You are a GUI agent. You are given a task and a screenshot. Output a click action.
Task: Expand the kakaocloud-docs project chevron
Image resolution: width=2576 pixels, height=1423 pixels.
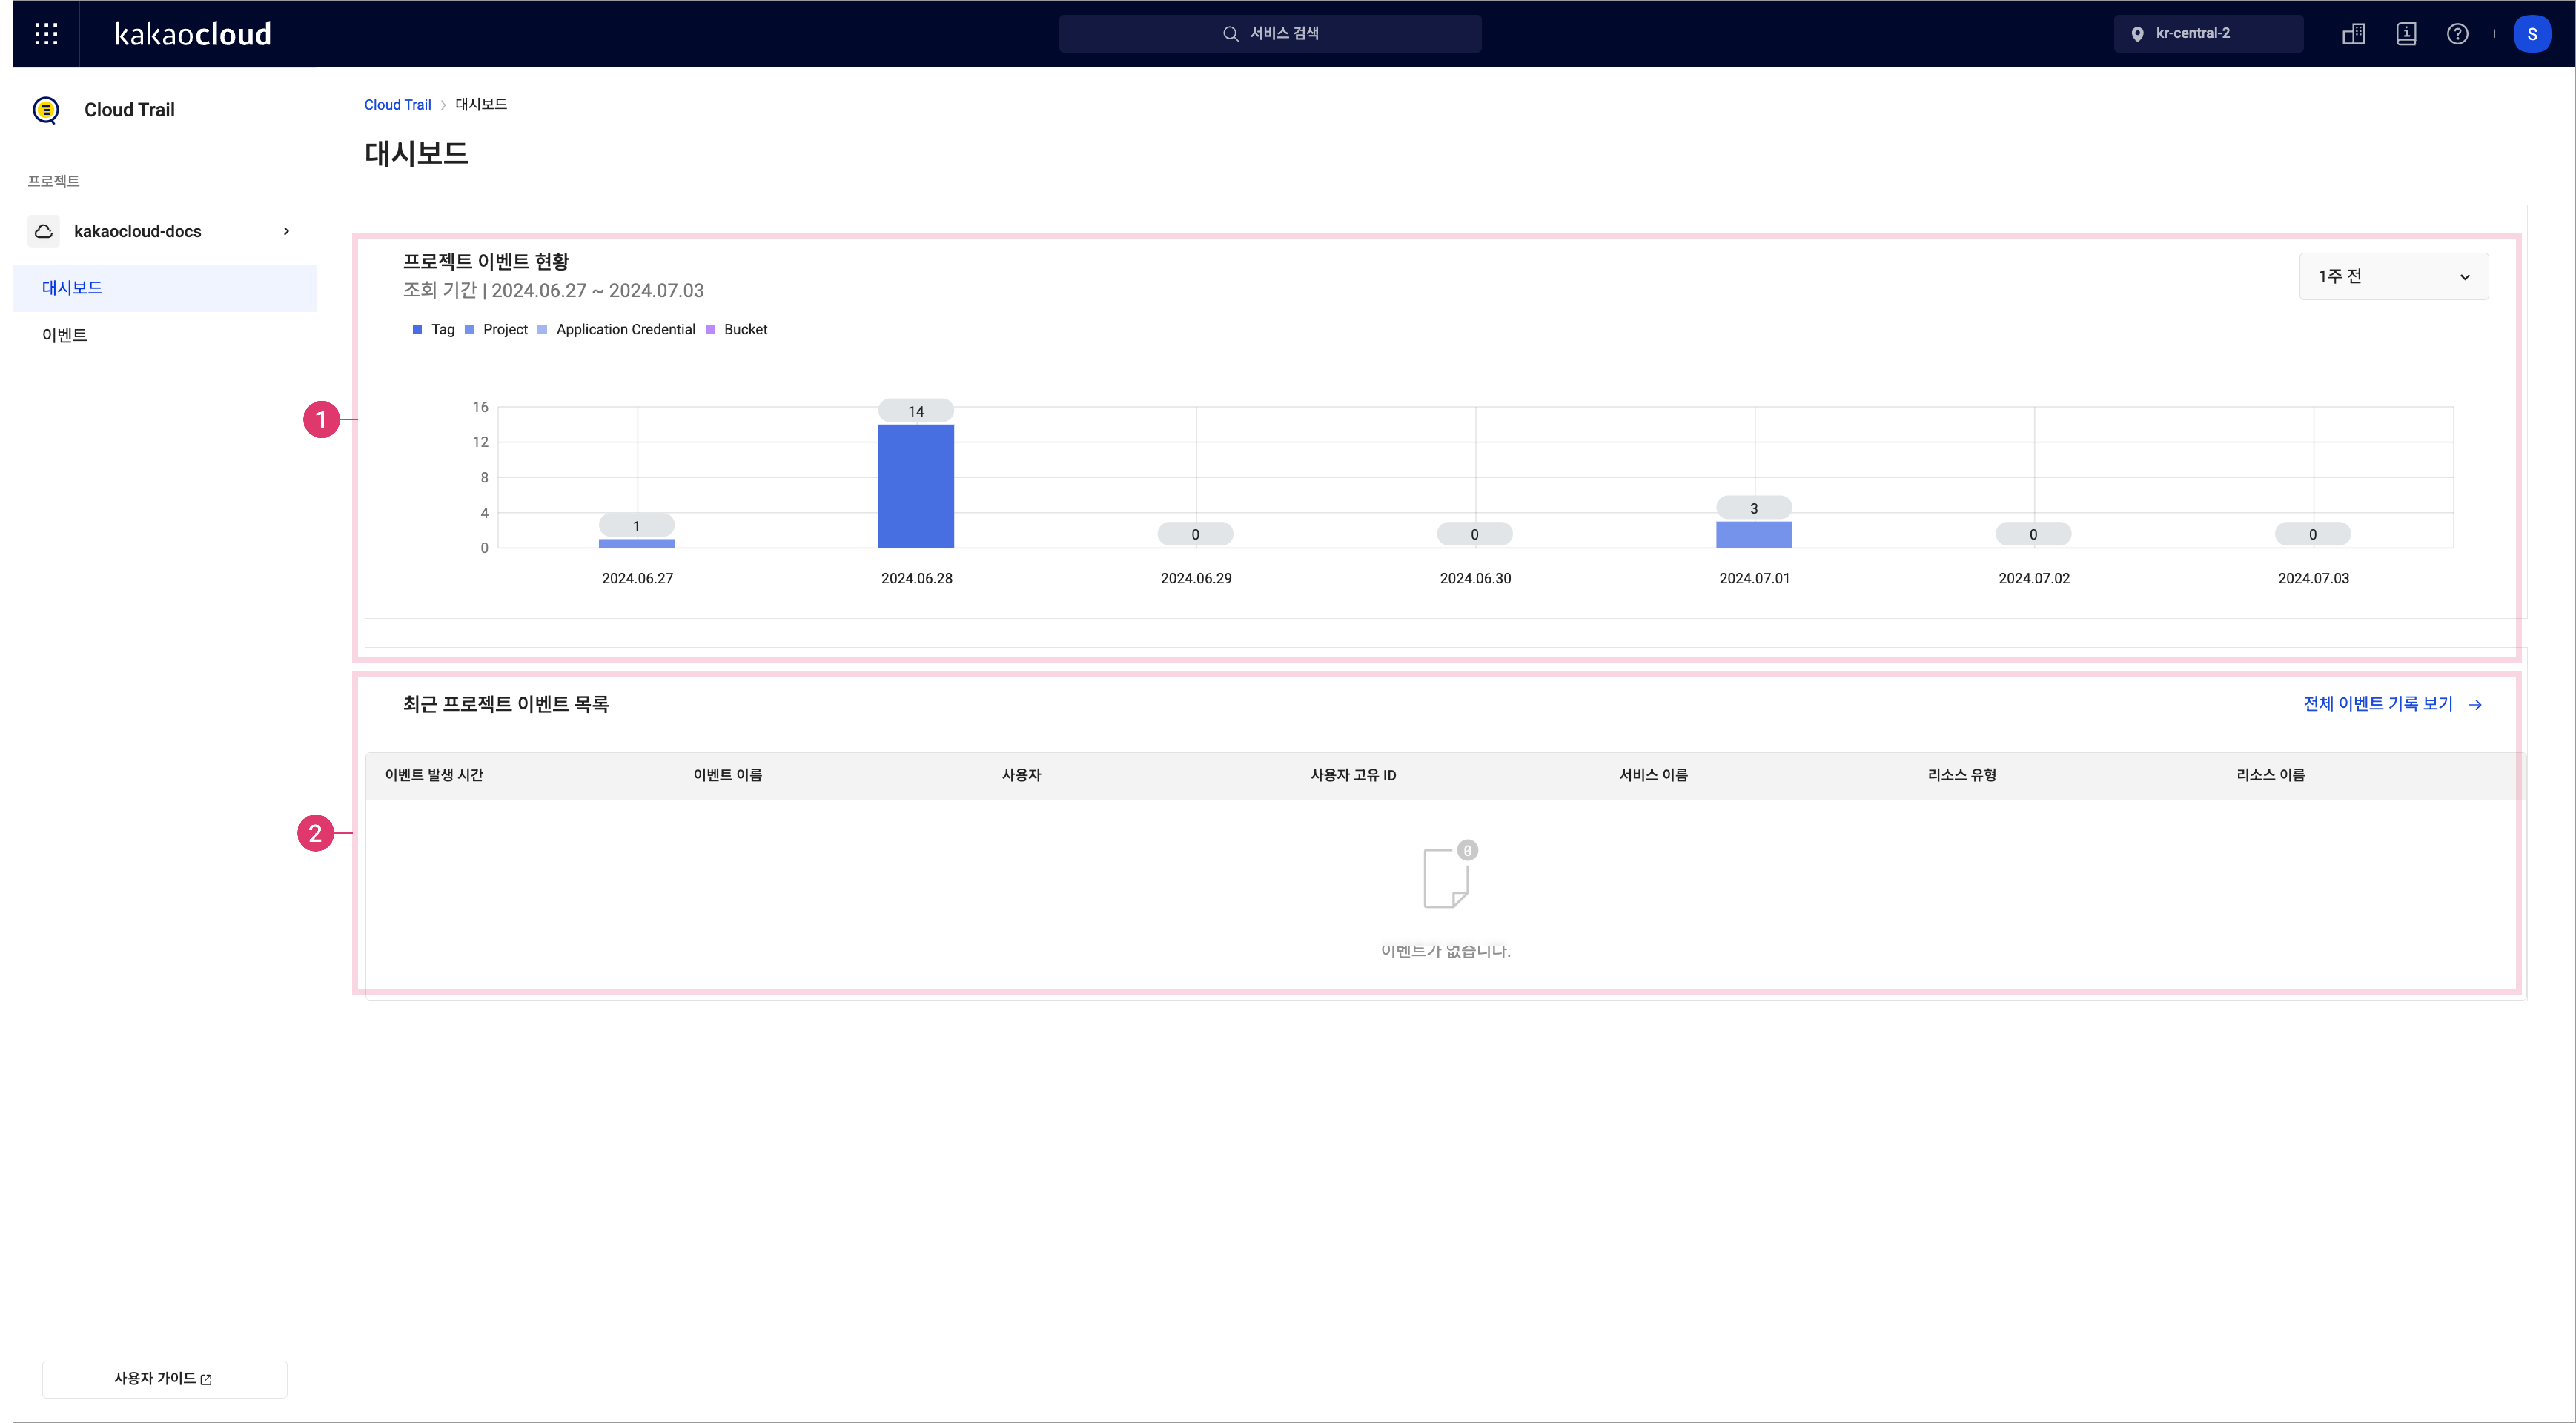point(286,231)
